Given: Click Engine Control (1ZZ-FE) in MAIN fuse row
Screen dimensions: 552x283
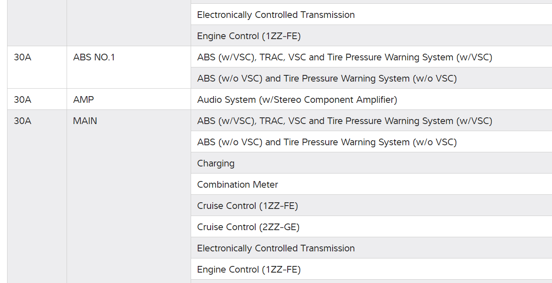Looking at the screenshot, I should tap(249, 270).
